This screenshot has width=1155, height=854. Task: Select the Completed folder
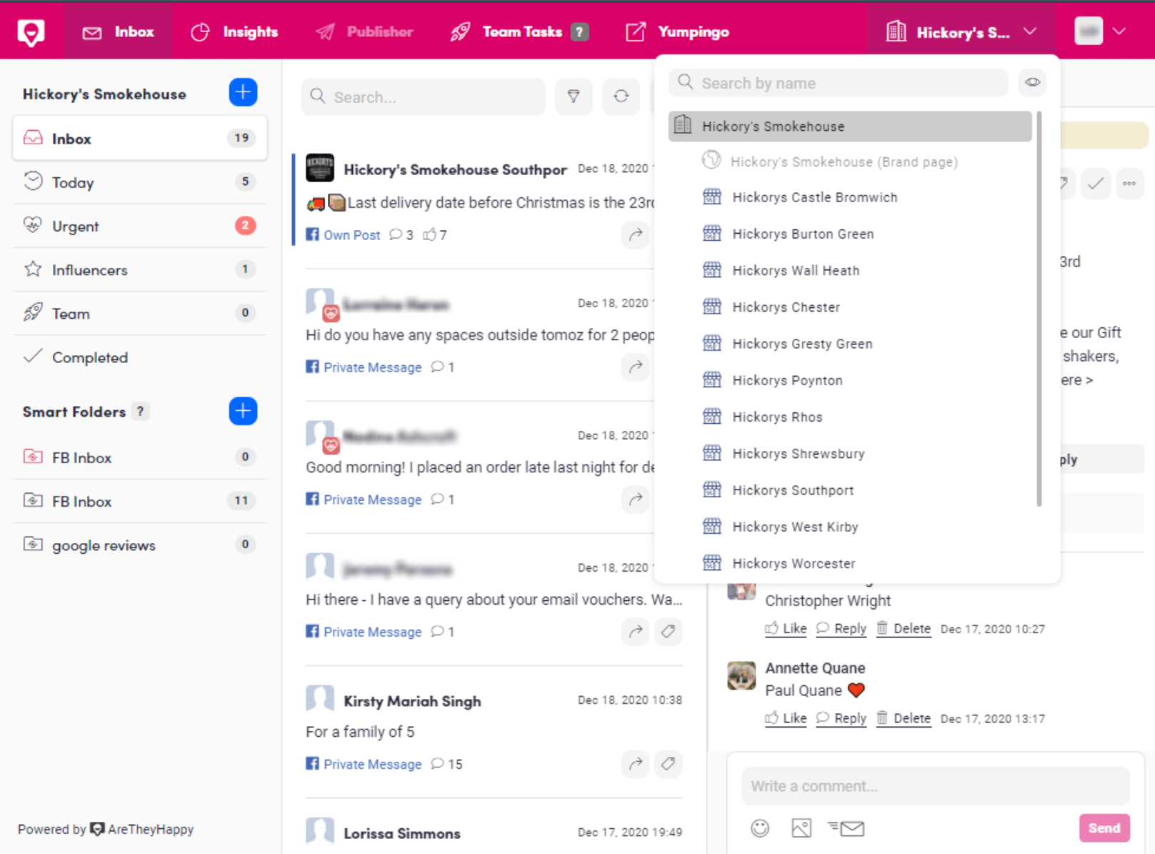(140, 357)
